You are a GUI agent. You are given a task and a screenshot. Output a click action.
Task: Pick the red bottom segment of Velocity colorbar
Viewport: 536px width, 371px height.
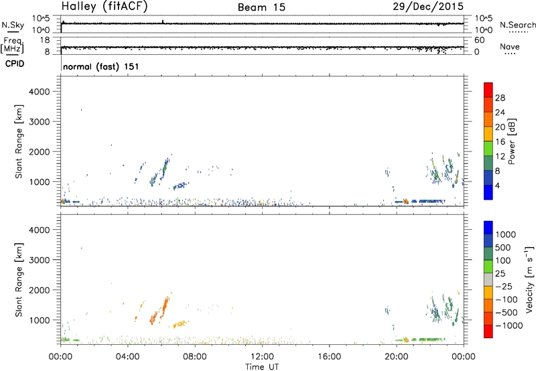coord(488,331)
